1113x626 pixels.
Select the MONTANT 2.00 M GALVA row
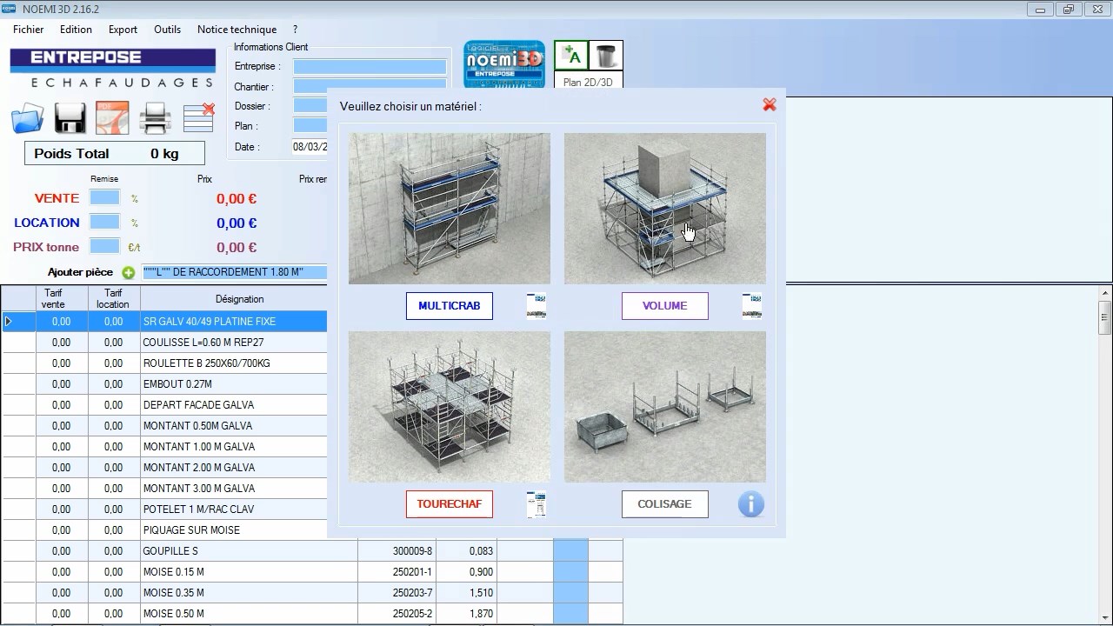click(198, 468)
